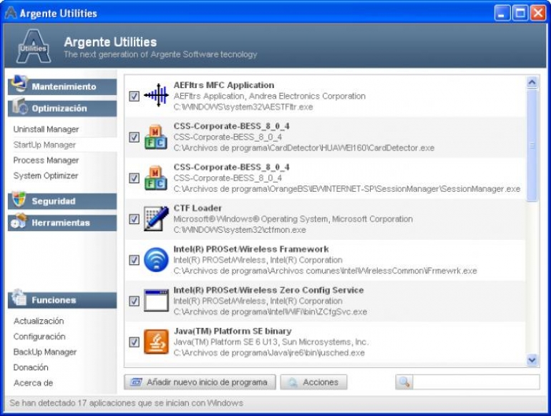The width and height of the screenshot is (551, 416).
Task: Click the Zero Config Service window icon
Action: [x=156, y=301]
